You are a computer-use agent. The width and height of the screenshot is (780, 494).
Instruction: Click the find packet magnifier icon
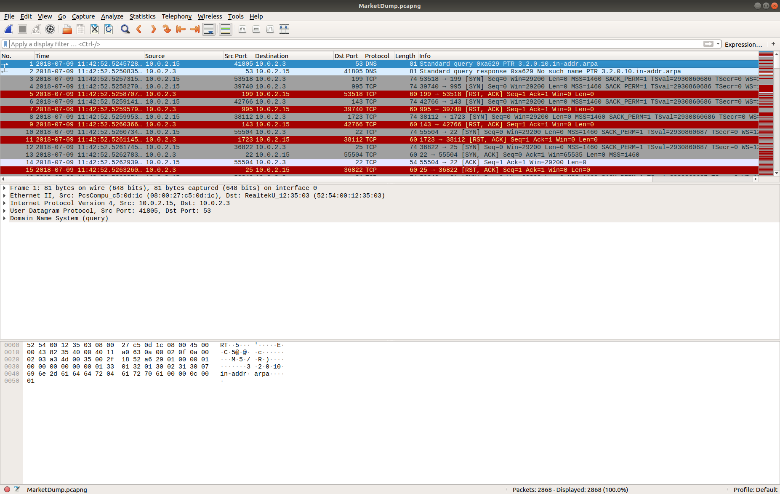tap(125, 29)
